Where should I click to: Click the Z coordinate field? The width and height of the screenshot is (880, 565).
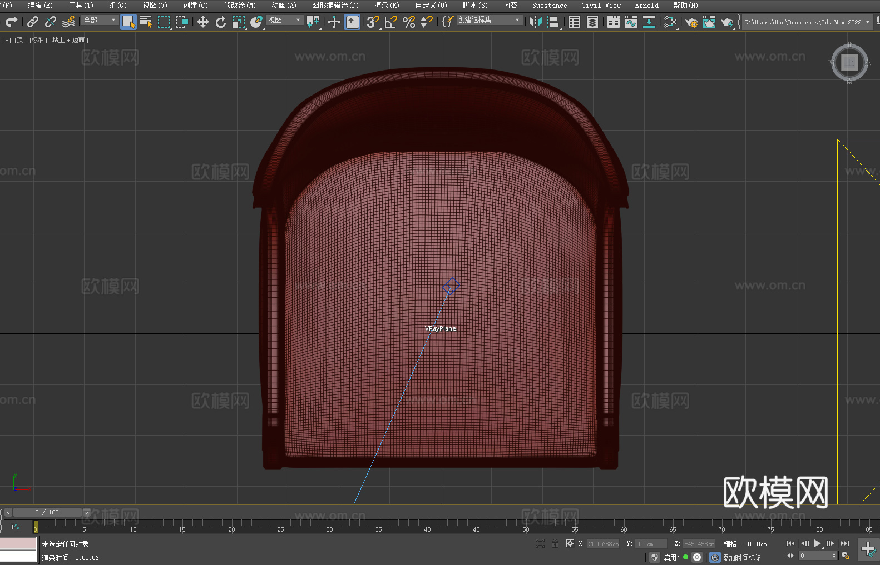tap(699, 544)
